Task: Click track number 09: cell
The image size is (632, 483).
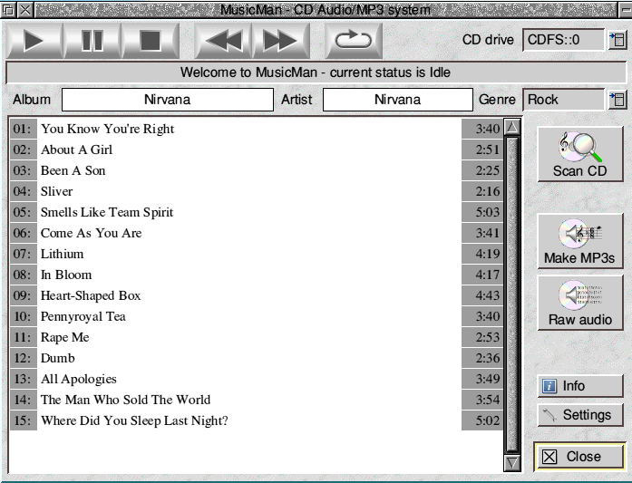Action: tap(24, 295)
